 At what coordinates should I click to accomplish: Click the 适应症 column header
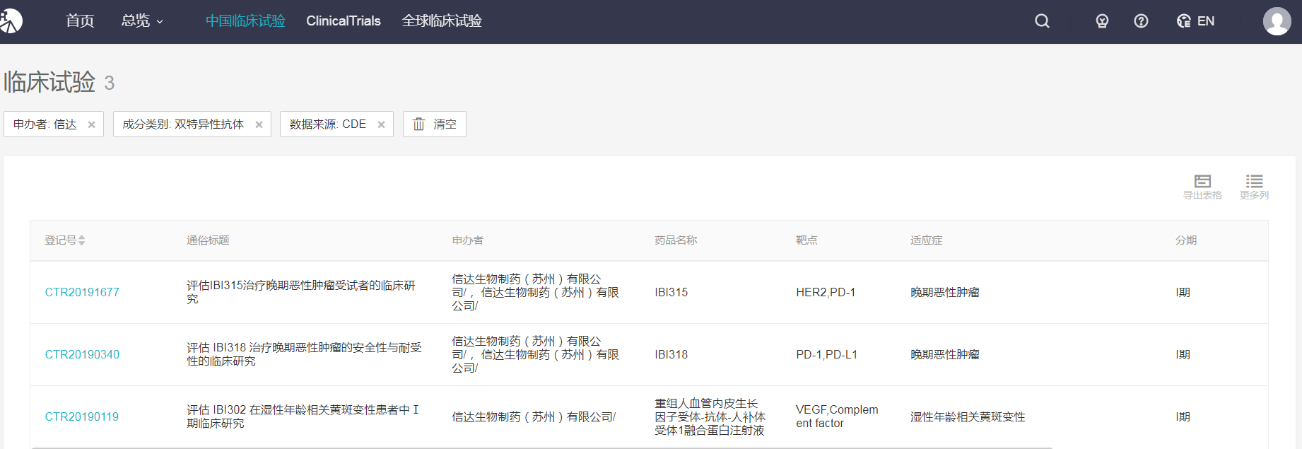926,240
